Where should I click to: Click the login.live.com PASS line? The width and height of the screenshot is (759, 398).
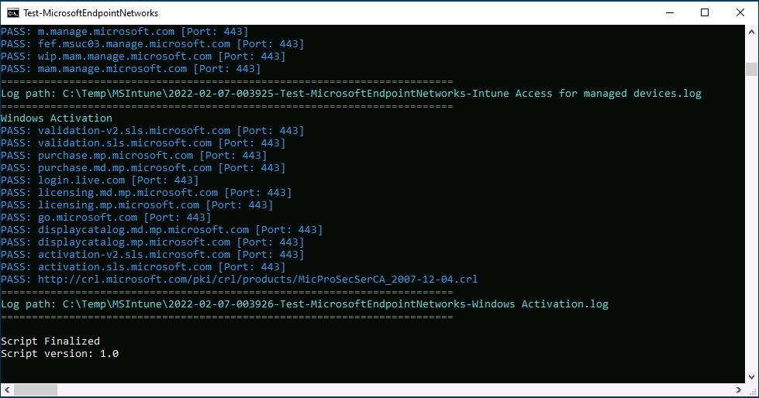pos(100,180)
